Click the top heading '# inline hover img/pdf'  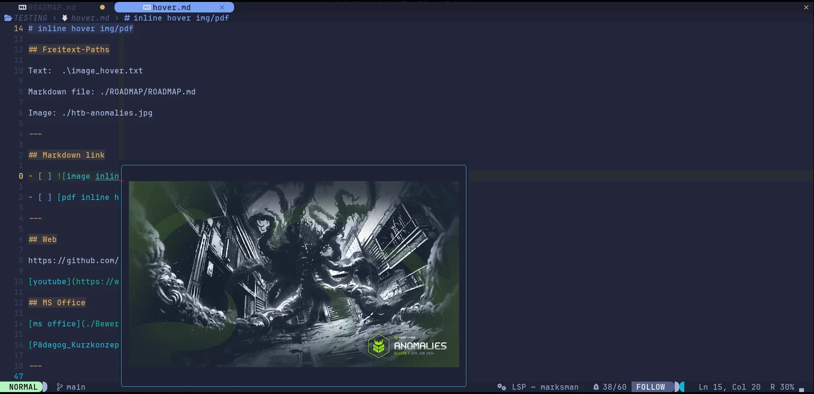(81, 28)
